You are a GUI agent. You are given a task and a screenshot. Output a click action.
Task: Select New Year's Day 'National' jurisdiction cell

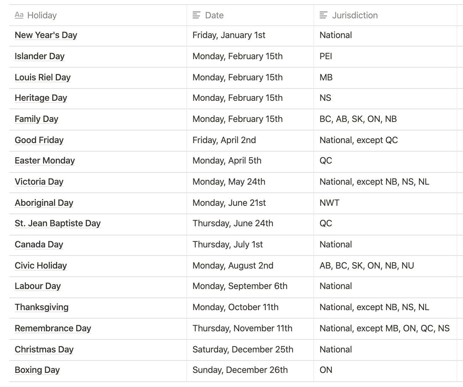pyautogui.click(x=385, y=36)
